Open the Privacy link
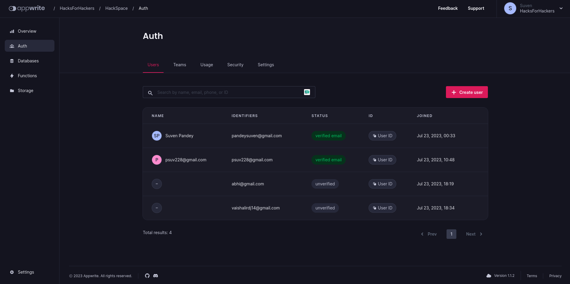 tap(555, 276)
